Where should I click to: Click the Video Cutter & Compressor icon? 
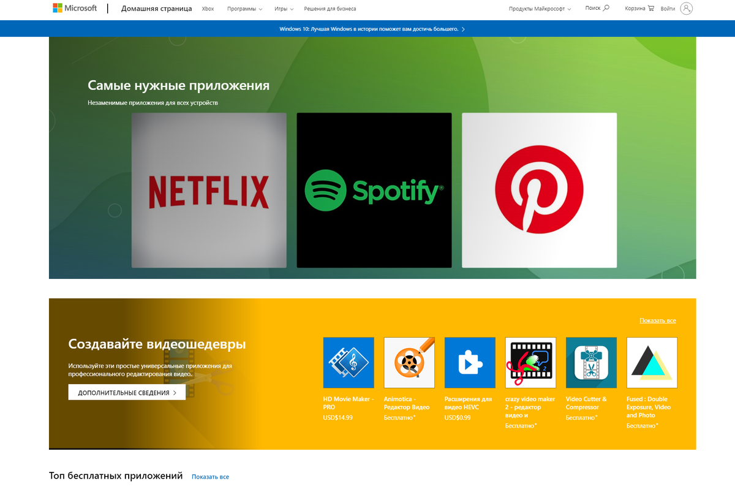pos(591,363)
